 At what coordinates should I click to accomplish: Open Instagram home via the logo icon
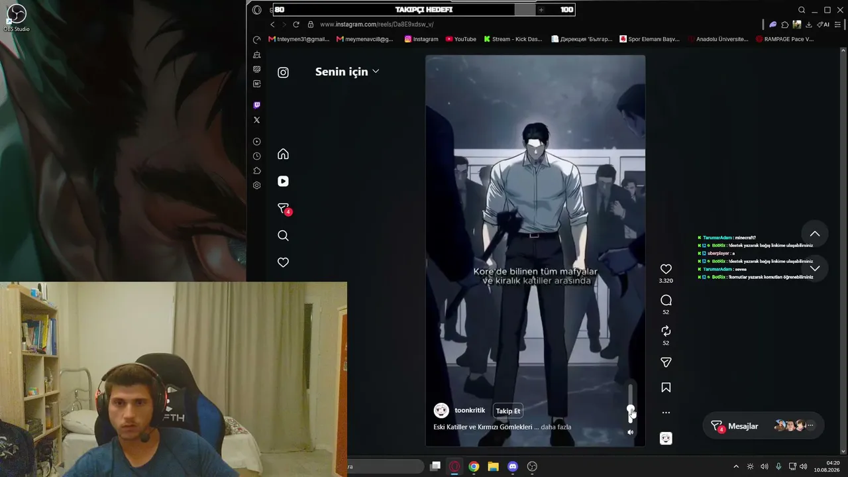click(x=283, y=73)
